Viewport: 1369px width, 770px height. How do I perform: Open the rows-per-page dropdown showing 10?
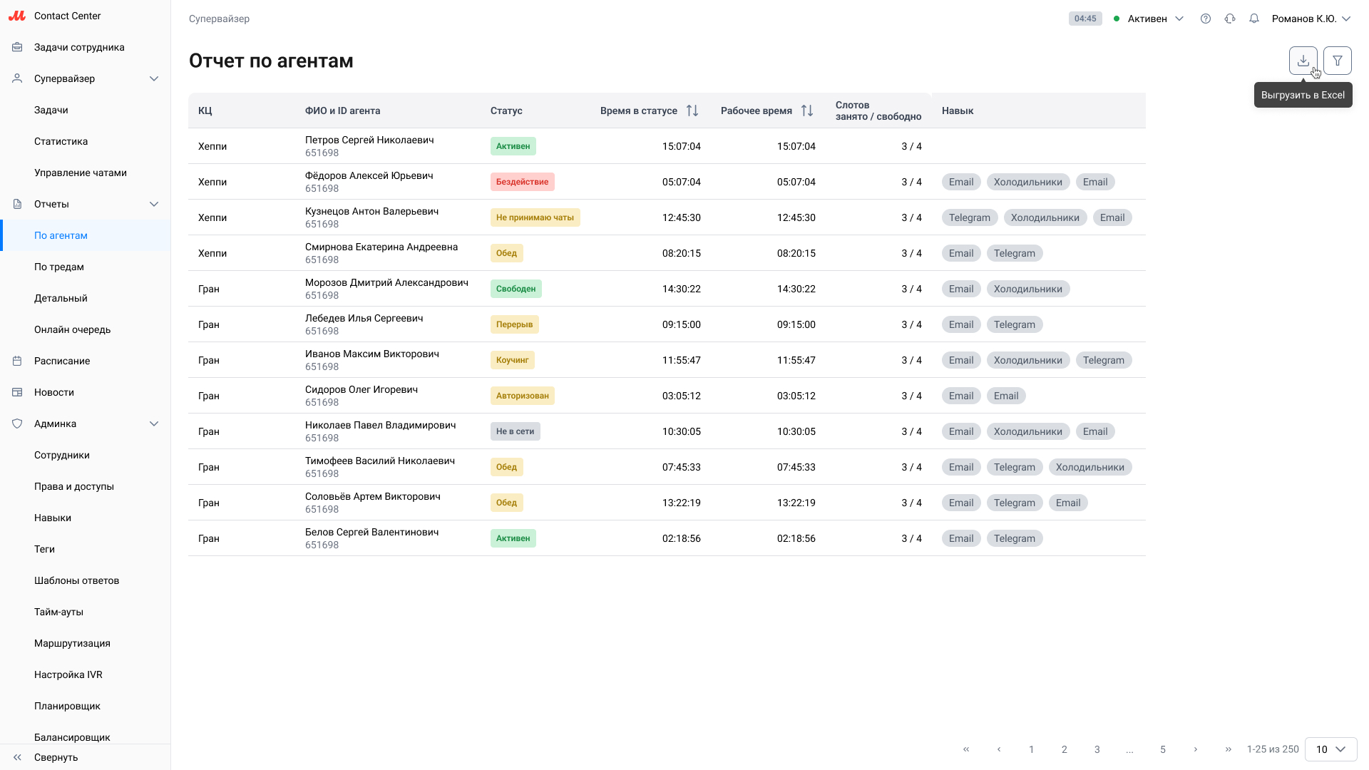[x=1330, y=749]
